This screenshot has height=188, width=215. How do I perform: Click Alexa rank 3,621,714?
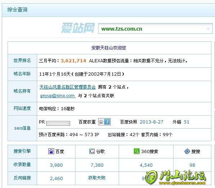coord(73,61)
